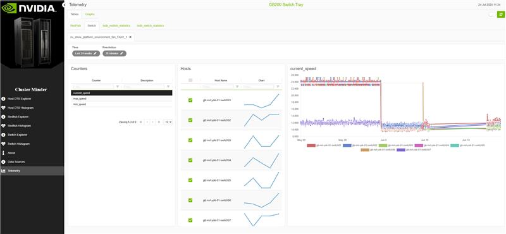Click the heart icon beside Switch Histogram

click(x=3, y=144)
